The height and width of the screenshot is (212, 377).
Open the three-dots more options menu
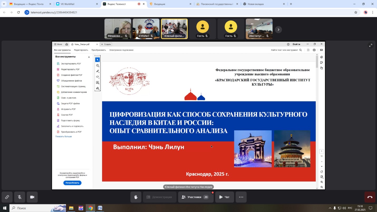point(241,197)
